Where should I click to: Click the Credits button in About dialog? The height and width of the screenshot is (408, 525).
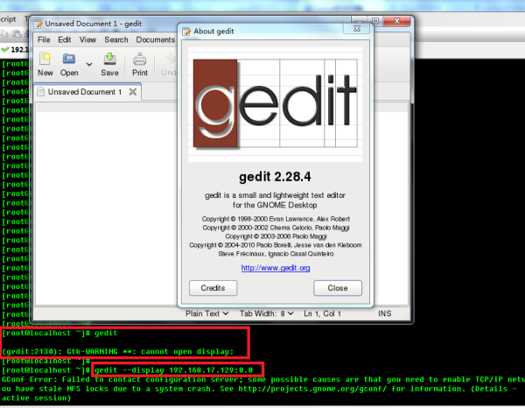[x=213, y=288]
